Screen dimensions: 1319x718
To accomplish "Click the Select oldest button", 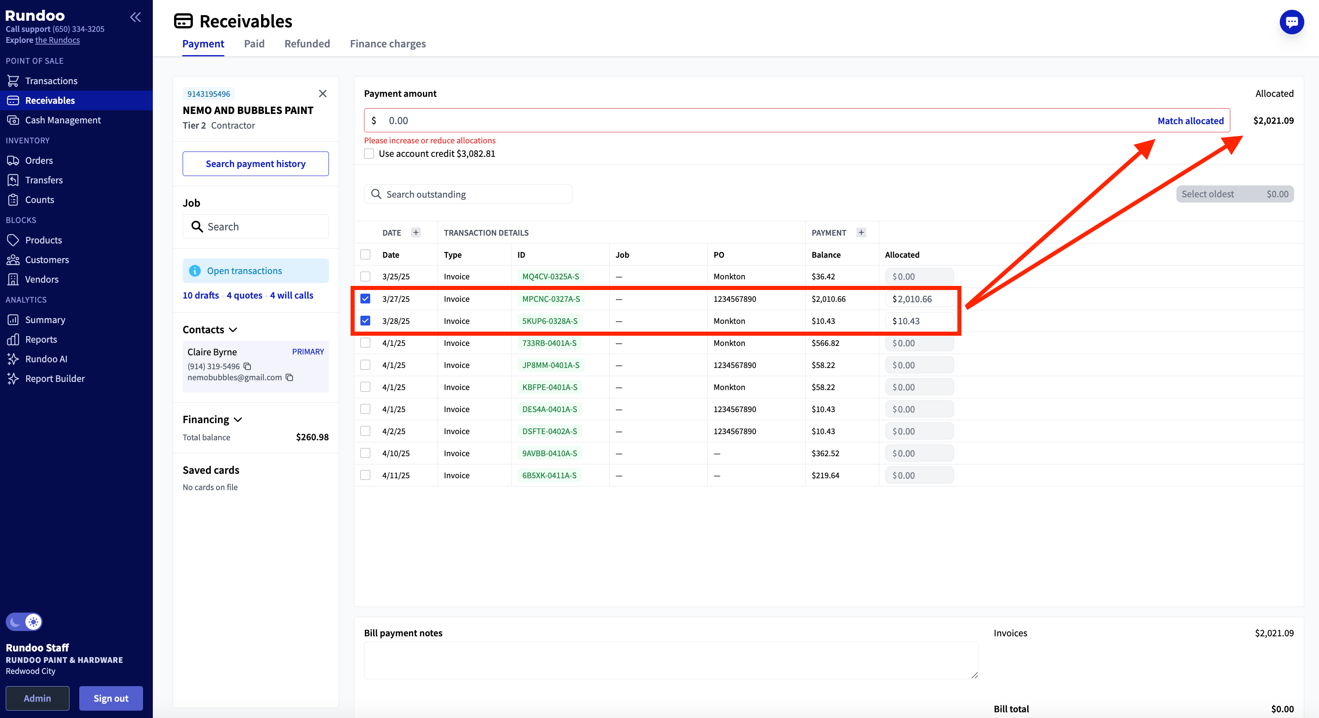I will coord(1234,194).
